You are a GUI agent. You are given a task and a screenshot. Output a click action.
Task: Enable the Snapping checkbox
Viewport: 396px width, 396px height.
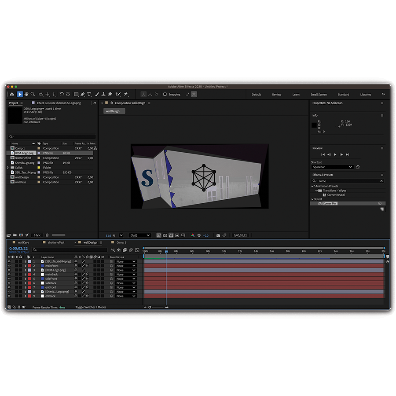coord(165,94)
